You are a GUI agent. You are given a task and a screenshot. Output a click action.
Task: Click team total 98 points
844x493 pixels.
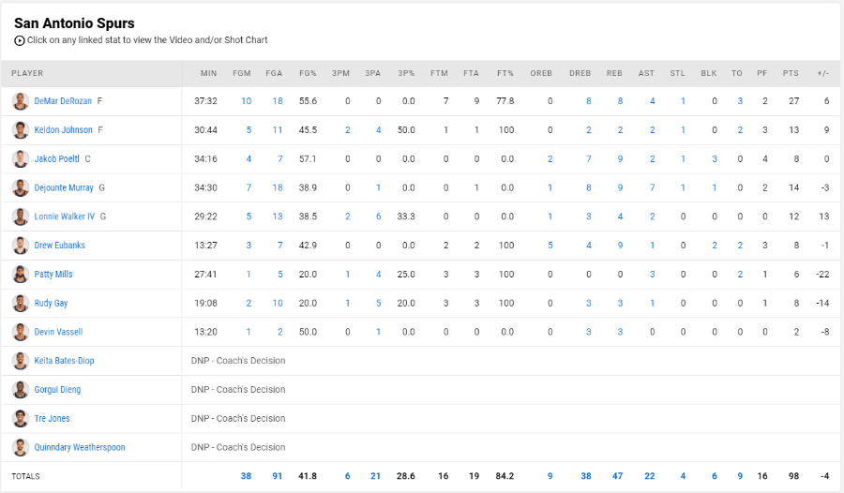[x=794, y=476]
